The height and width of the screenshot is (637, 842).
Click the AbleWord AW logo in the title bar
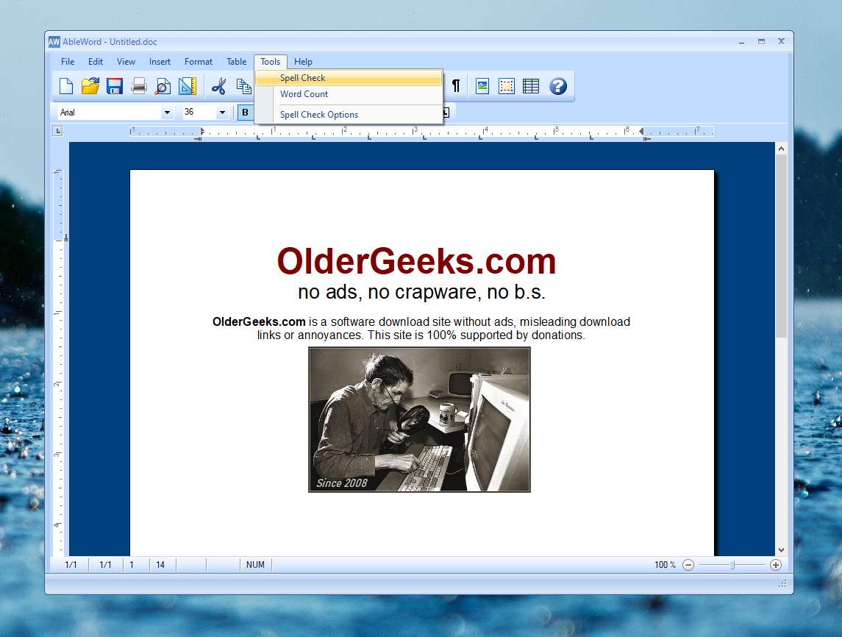click(54, 42)
